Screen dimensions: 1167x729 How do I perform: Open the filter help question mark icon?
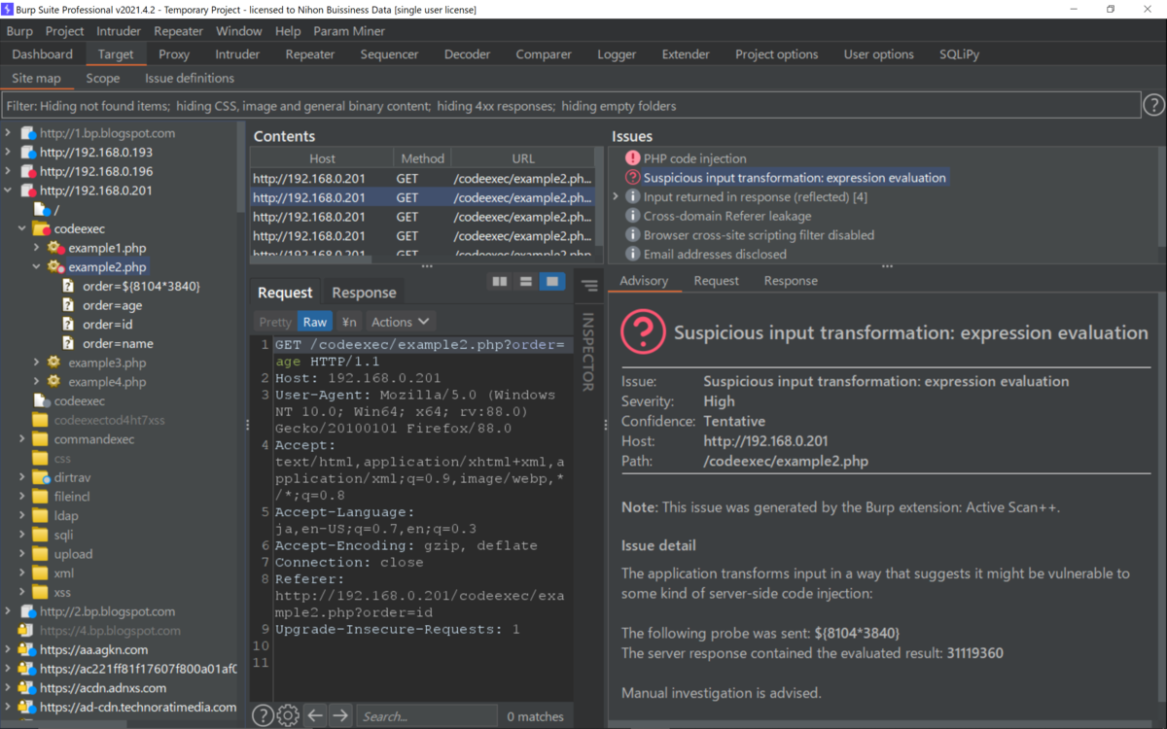tap(1153, 105)
